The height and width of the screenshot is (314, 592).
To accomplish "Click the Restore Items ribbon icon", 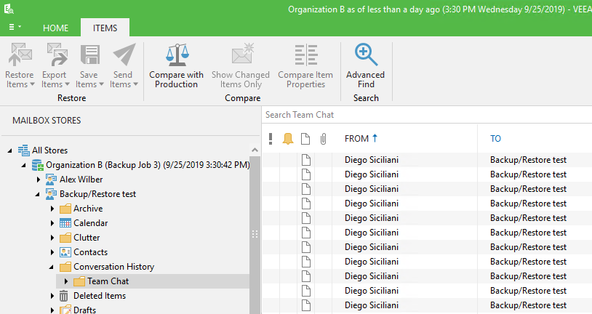I will (20, 55).
